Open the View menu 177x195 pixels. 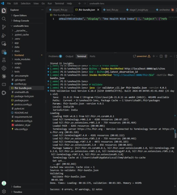tap(36, 3)
